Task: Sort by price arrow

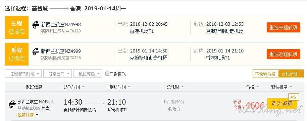Action: click(257, 87)
